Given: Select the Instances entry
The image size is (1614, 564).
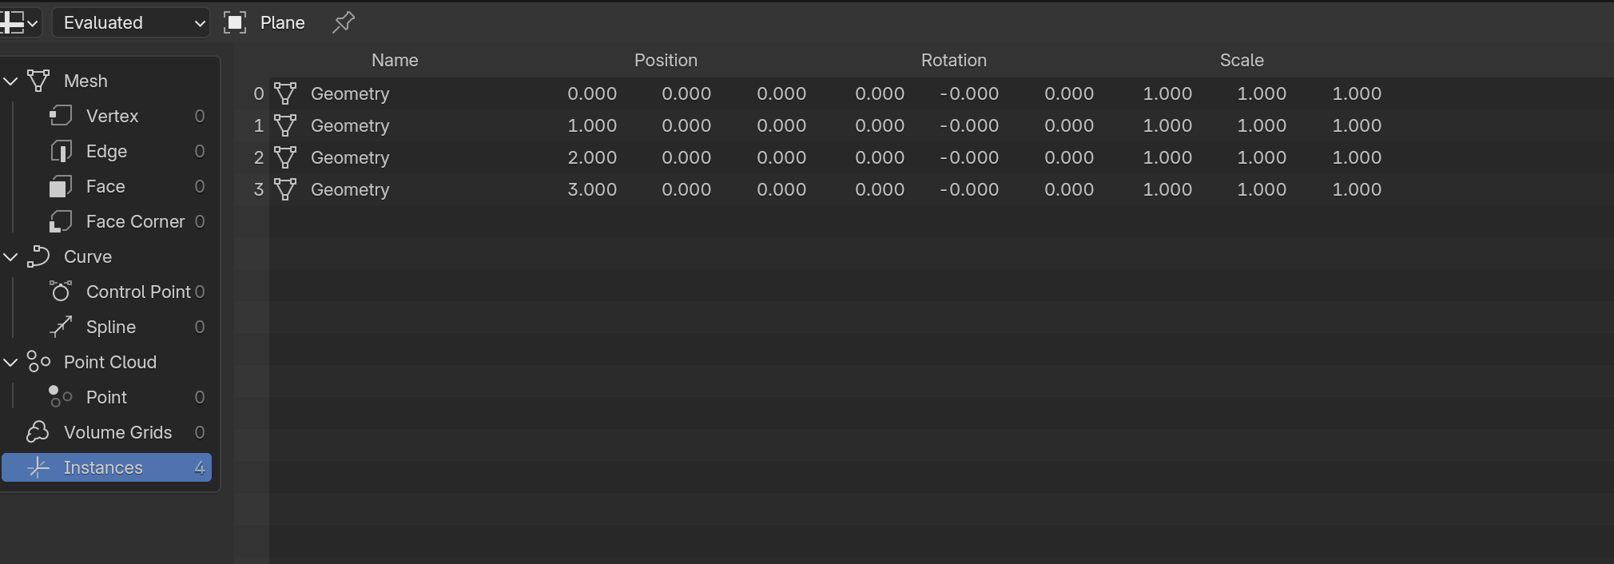Looking at the screenshot, I should coord(107,467).
